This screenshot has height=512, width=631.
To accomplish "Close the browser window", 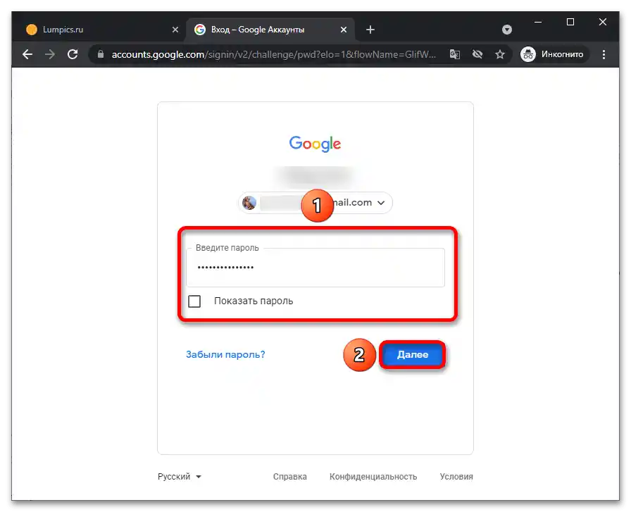I will coord(602,22).
